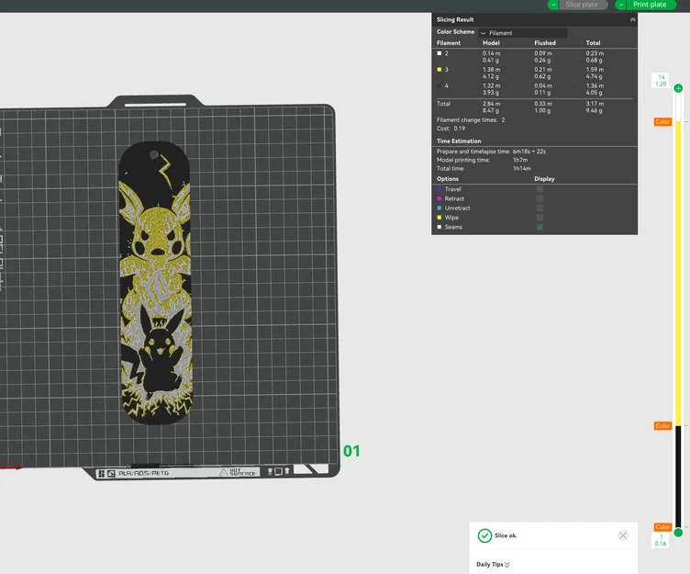Open the Slice plate dropdown arrow
The height and width of the screenshot is (574, 690).
pyautogui.click(x=553, y=5)
